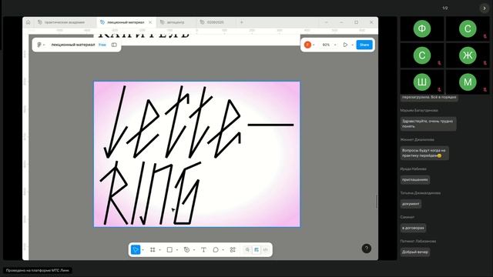Click chat message 'приглашениях'
Viewport: 493px width, 277px height.
415,179
